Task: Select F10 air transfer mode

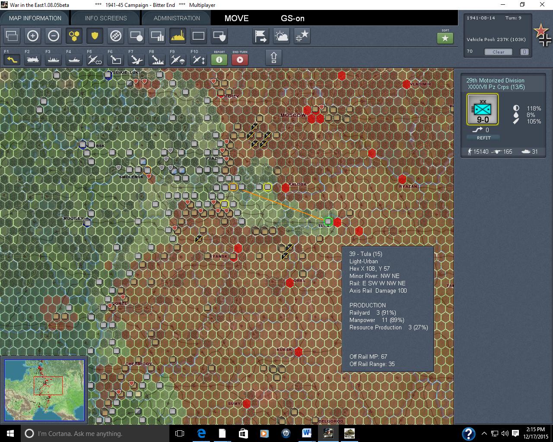Action: (x=199, y=60)
